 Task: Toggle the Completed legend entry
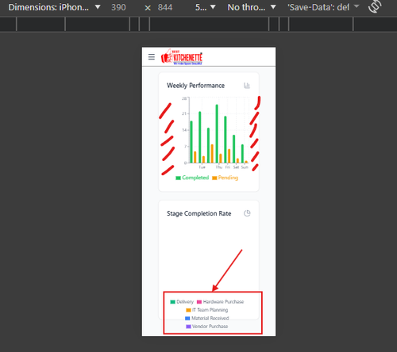192,178
